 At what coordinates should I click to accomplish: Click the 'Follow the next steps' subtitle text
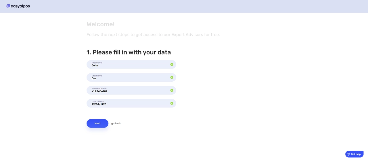tap(153, 35)
